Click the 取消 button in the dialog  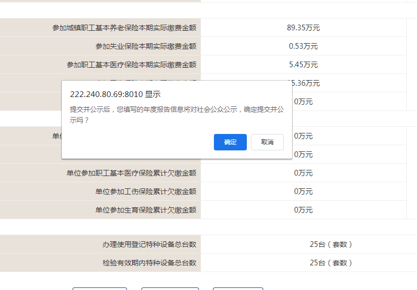(x=267, y=142)
